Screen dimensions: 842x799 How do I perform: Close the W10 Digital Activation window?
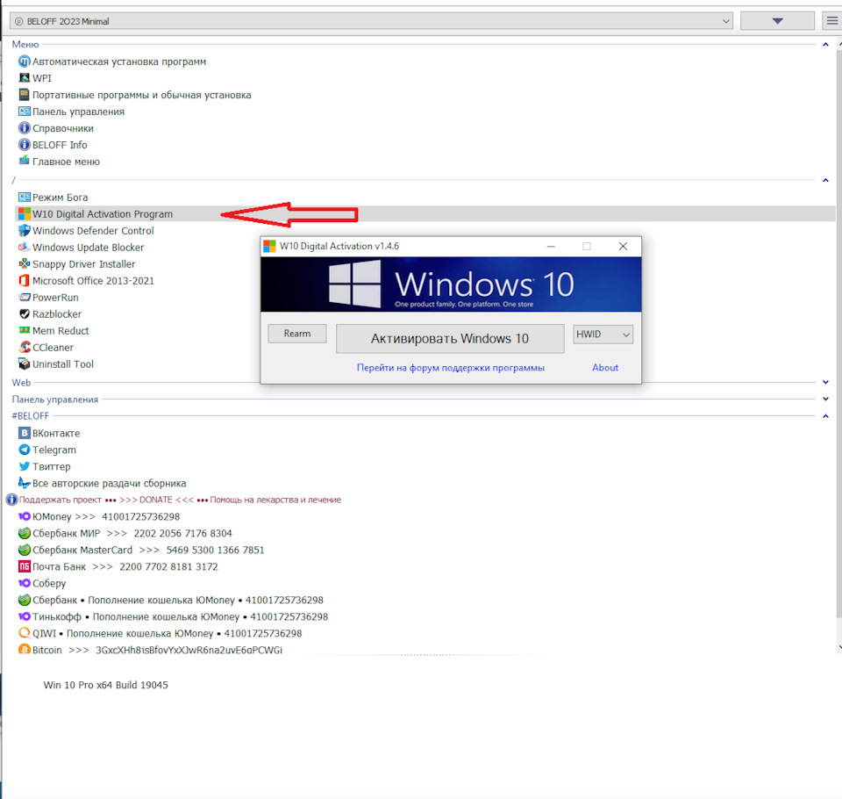click(623, 246)
